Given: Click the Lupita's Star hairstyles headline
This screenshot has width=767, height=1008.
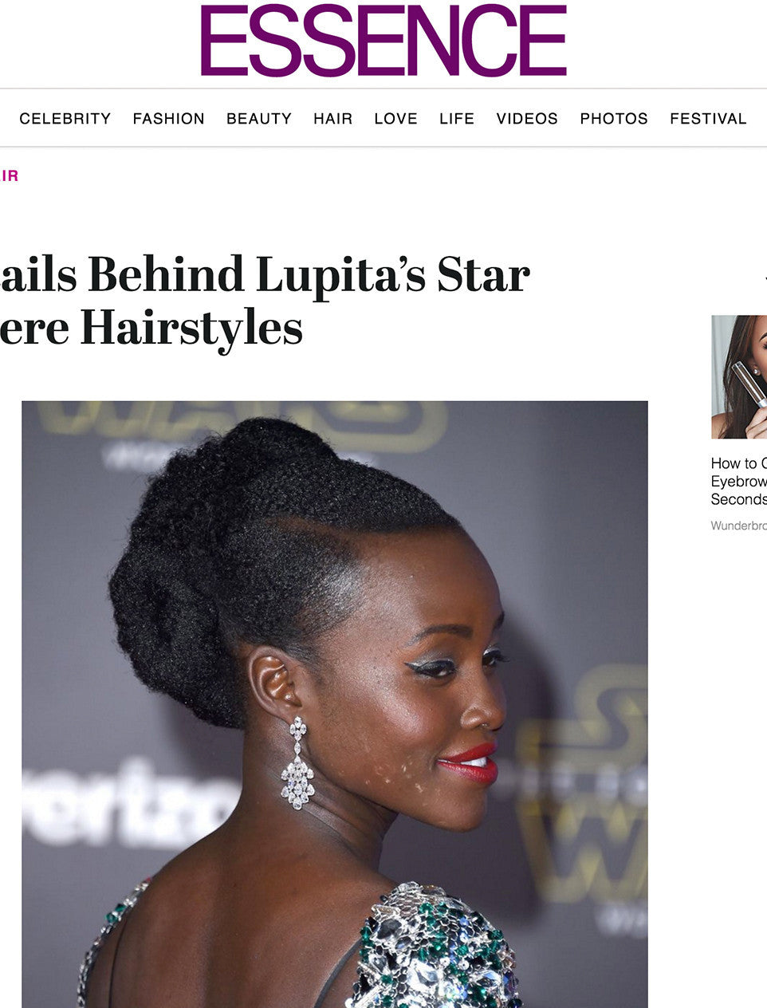Looking at the screenshot, I should (x=265, y=301).
